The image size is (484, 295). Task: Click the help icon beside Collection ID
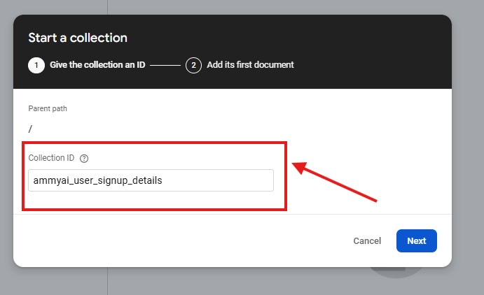point(84,159)
